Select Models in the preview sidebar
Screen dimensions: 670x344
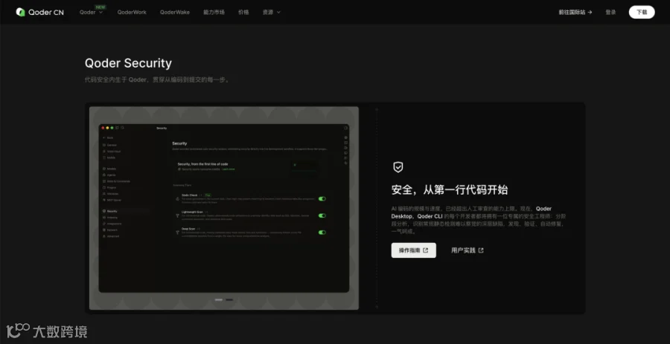tap(109, 169)
